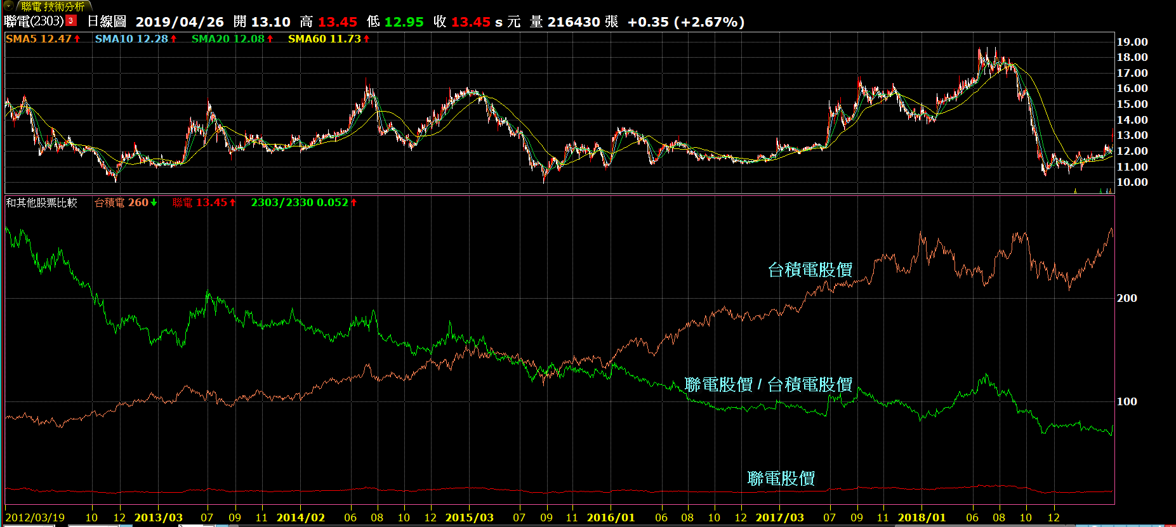Click the 台積電股價 chart annotation text
The height and width of the screenshot is (527, 1176).
pyautogui.click(x=810, y=270)
